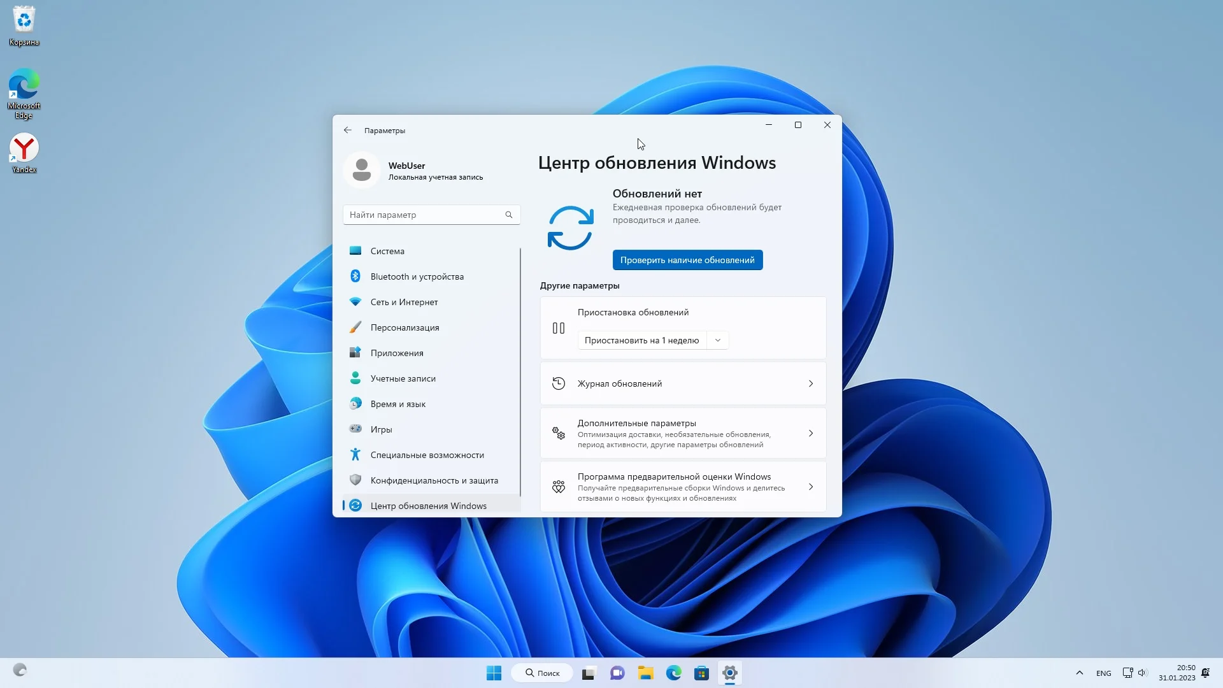Show hidden system tray icons
The image size is (1223, 688).
(1079, 673)
